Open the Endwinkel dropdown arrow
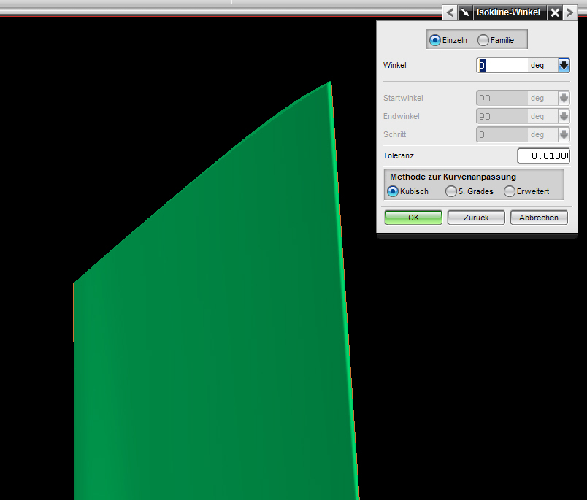 (564, 116)
